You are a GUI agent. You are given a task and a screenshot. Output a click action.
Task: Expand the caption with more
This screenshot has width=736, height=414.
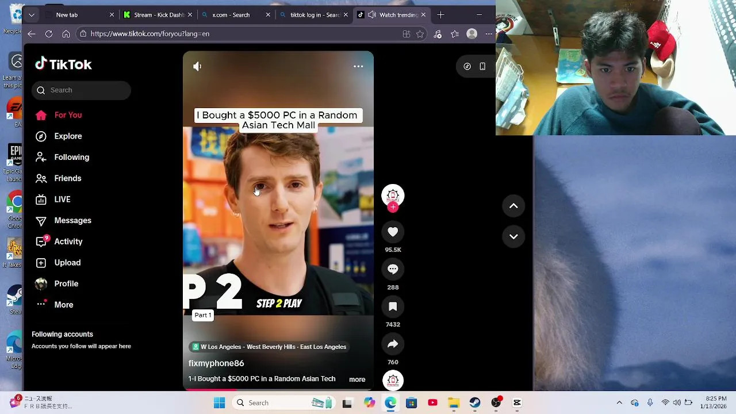pos(357,379)
